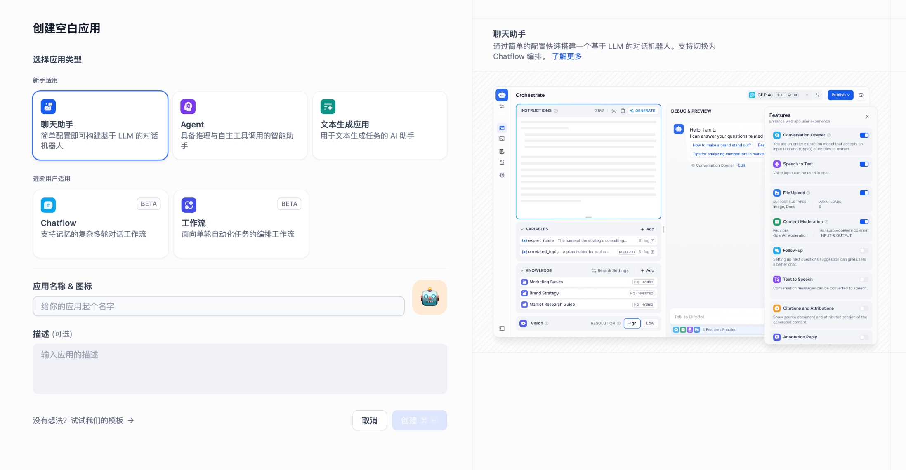Collapse the KNOWLEDGE section chevron
This screenshot has width=906, height=470.
[x=522, y=271]
